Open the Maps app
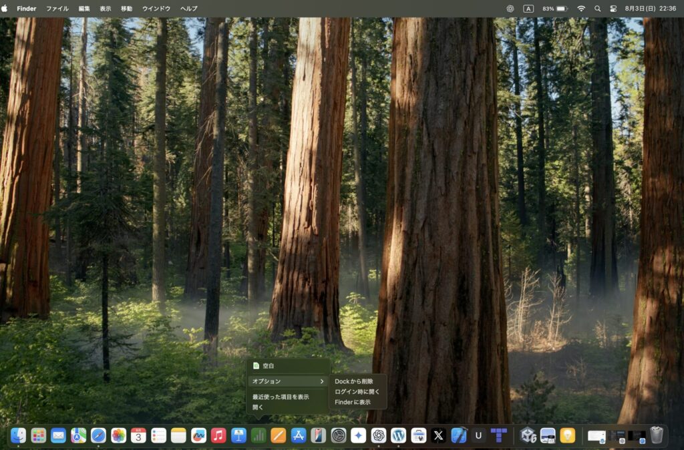The height and width of the screenshot is (450, 684). [79, 435]
